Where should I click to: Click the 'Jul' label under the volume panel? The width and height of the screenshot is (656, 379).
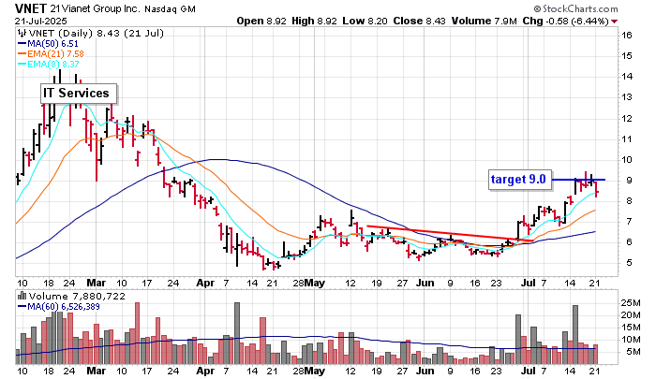coord(529,371)
